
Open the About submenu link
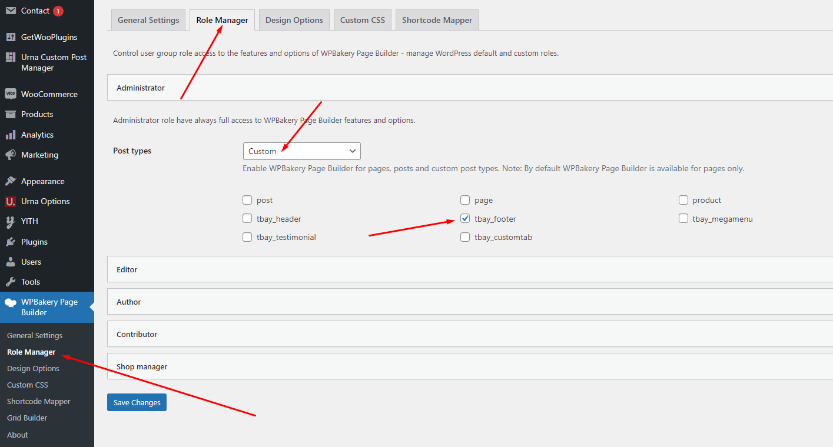click(18, 435)
